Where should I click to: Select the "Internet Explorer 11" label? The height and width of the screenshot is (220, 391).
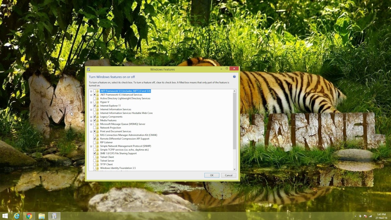coord(110,106)
